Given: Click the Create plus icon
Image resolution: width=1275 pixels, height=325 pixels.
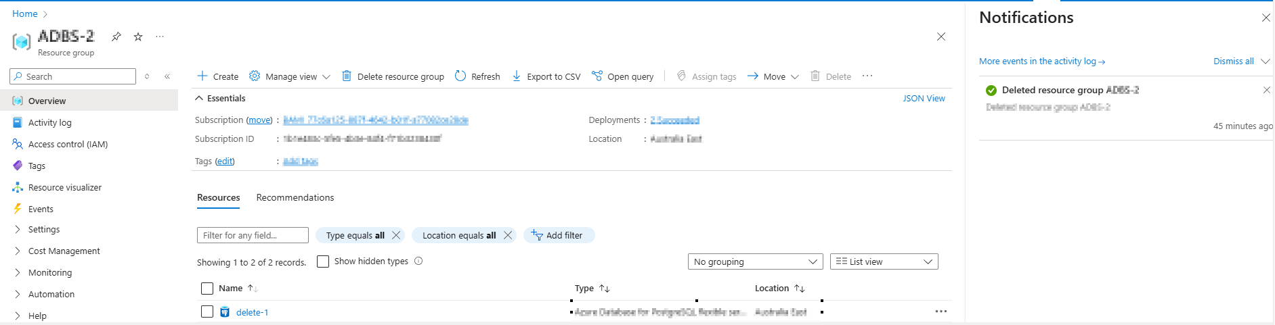Looking at the screenshot, I should tap(202, 76).
